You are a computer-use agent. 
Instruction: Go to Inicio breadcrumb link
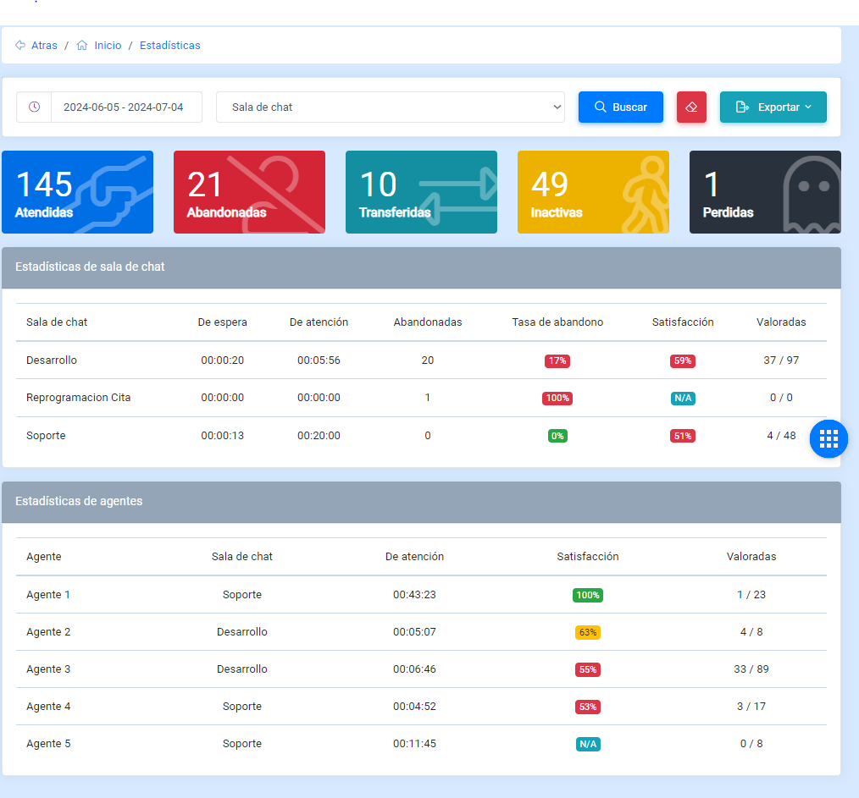[108, 46]
